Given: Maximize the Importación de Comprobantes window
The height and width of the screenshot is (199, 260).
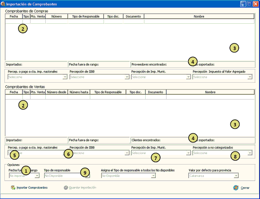Looking at the screenshot, I should [x=249, y=4].
